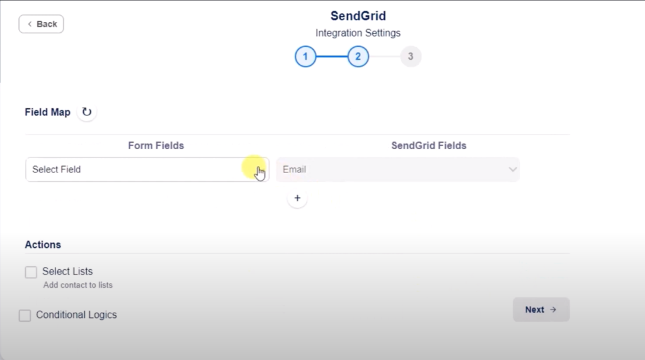This screenshot has height=360, width=645.
Task: Toggle the Conditional Logics checkbox
Action: tap(25, 315)
